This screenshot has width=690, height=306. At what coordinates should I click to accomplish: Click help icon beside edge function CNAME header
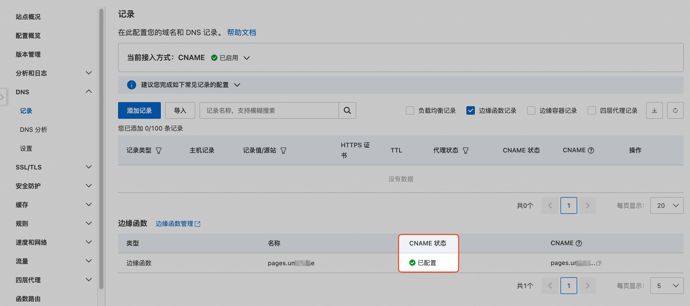pos(579,243)
